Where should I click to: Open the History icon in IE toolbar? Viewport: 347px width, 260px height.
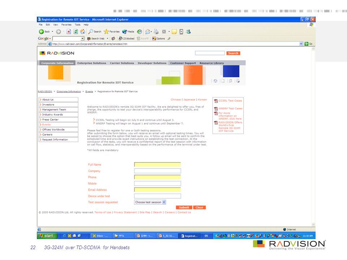[140, 32]
